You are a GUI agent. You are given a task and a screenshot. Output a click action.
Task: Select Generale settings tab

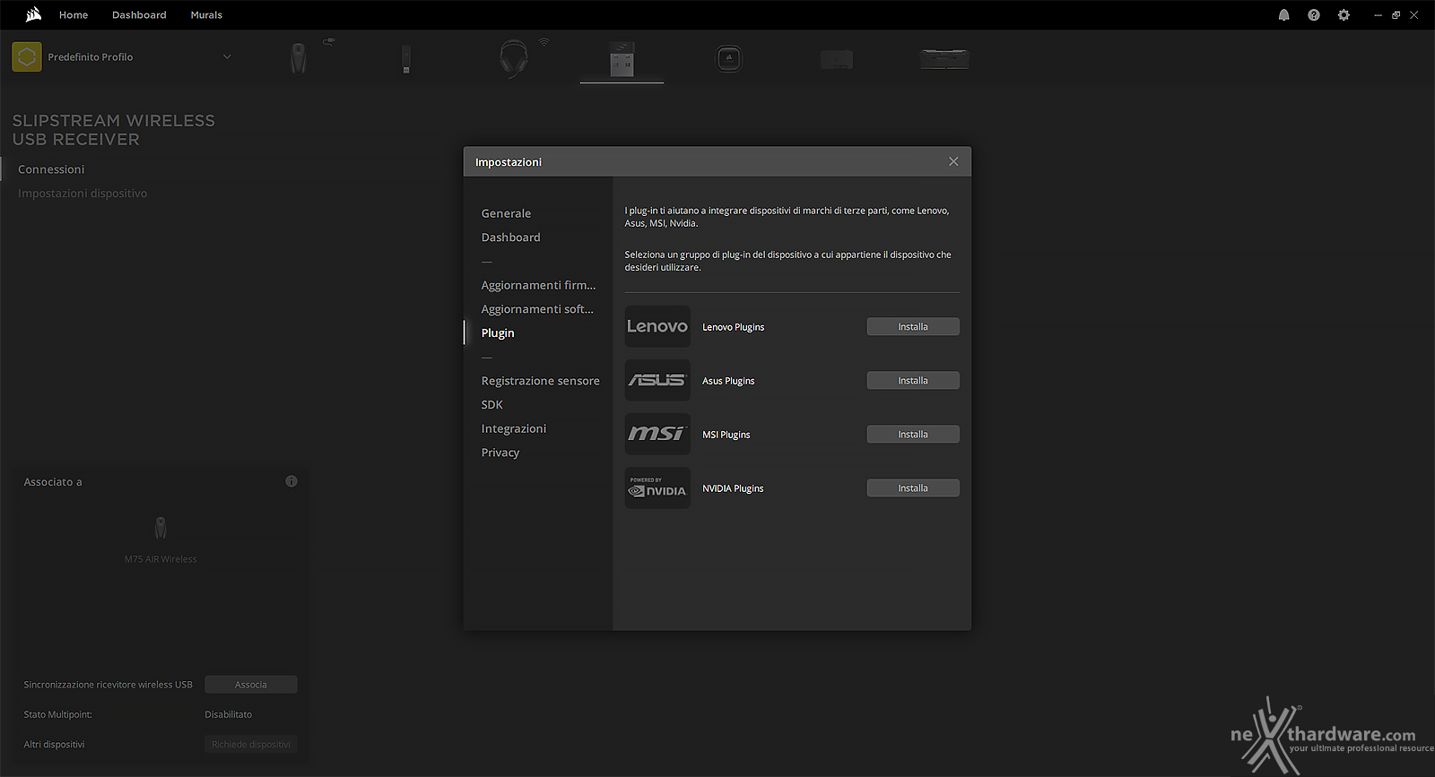coord(506,213)
